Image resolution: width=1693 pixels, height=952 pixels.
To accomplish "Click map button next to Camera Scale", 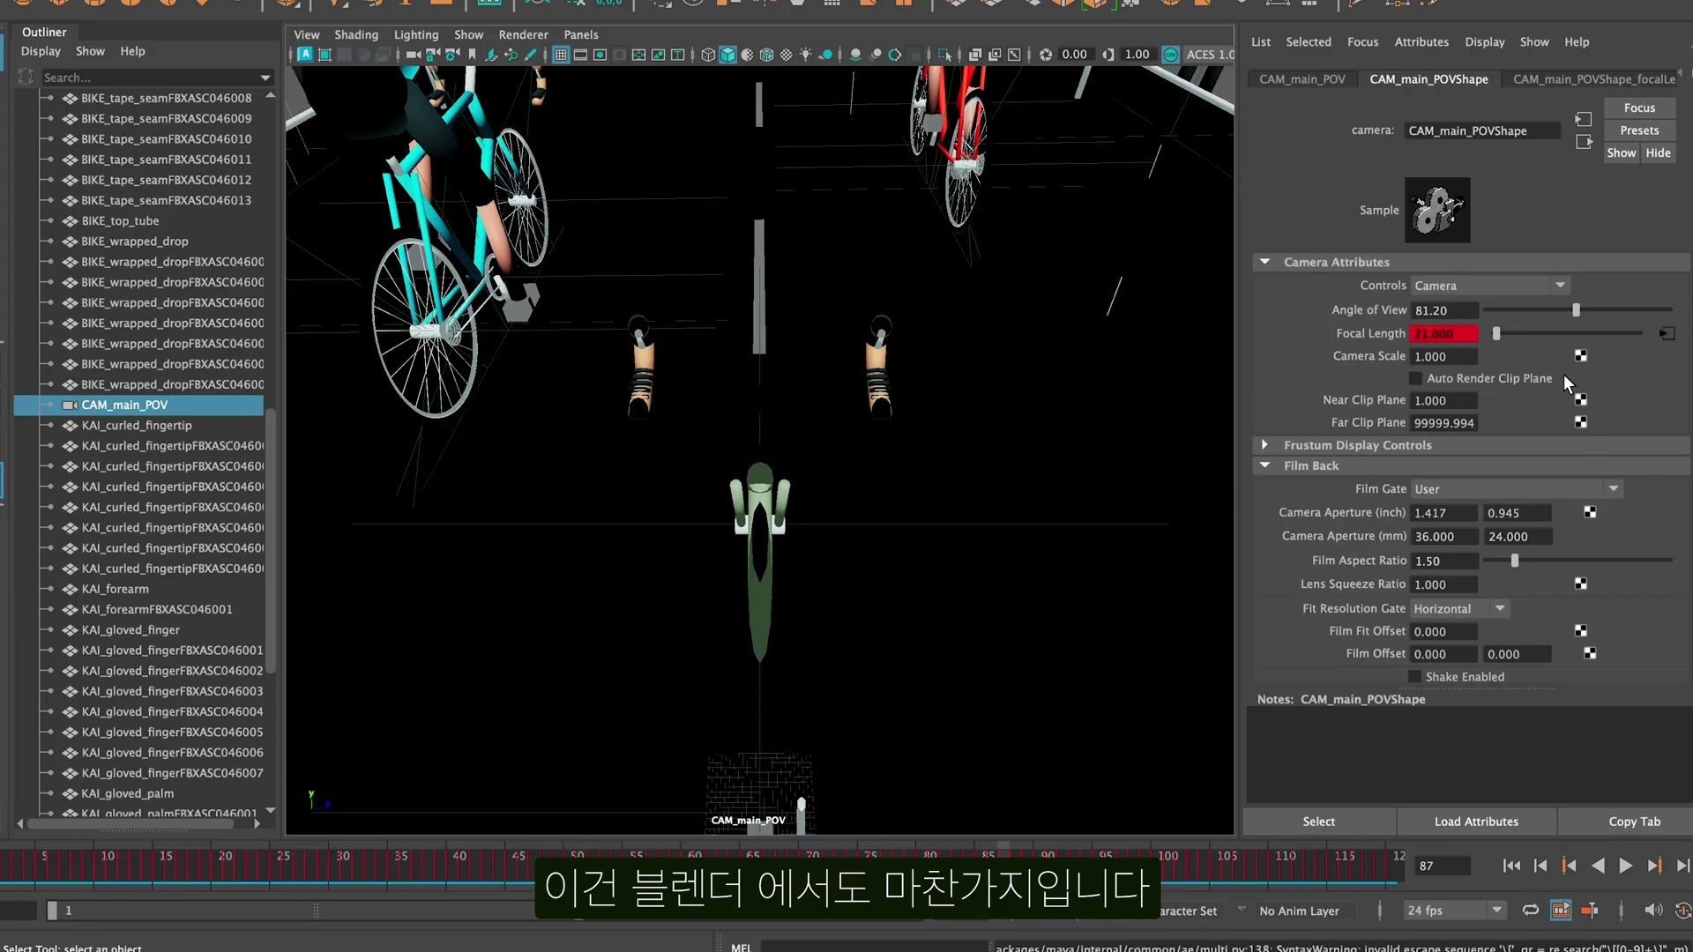I will tap(1581, 356).
